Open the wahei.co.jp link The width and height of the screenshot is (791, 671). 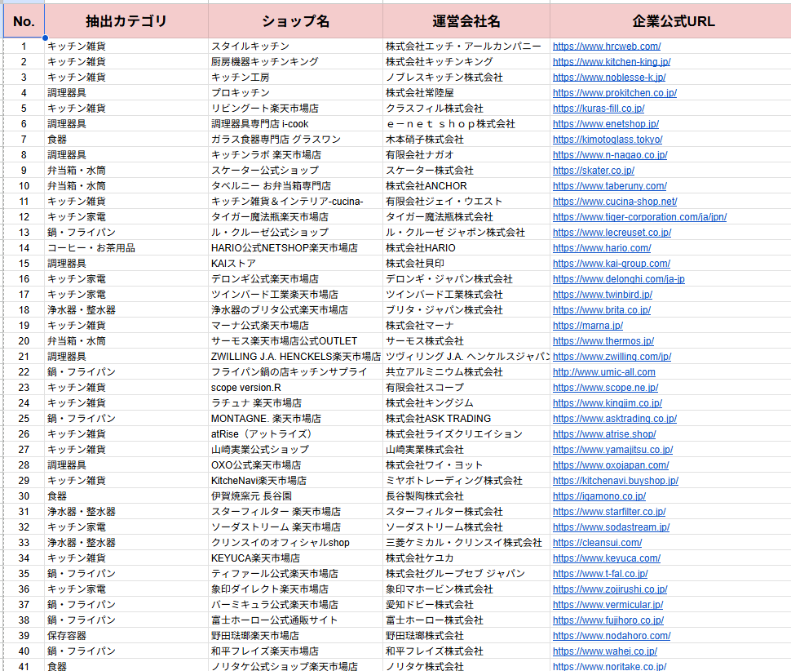605,651
